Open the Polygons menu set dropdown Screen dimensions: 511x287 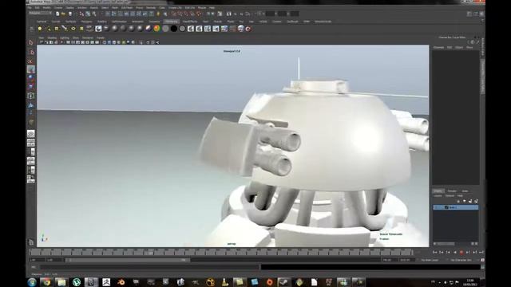coord(41,14)
